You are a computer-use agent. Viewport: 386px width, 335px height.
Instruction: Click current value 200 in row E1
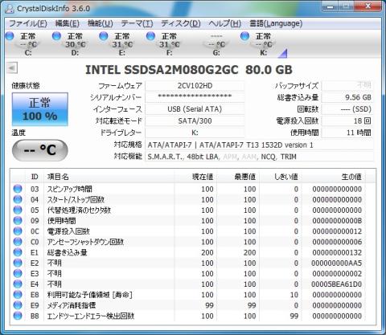(207, 252)
